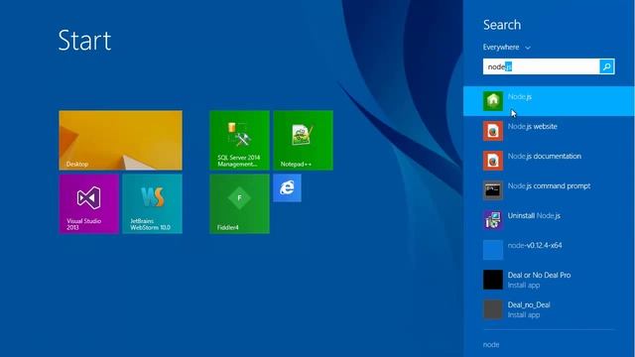This screenshot has width=635, height=357.
Task: Click the node suggestion at bottom
Action: click(491, 344)
